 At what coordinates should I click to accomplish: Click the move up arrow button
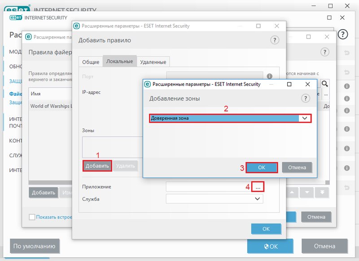[x=292, y=193]
